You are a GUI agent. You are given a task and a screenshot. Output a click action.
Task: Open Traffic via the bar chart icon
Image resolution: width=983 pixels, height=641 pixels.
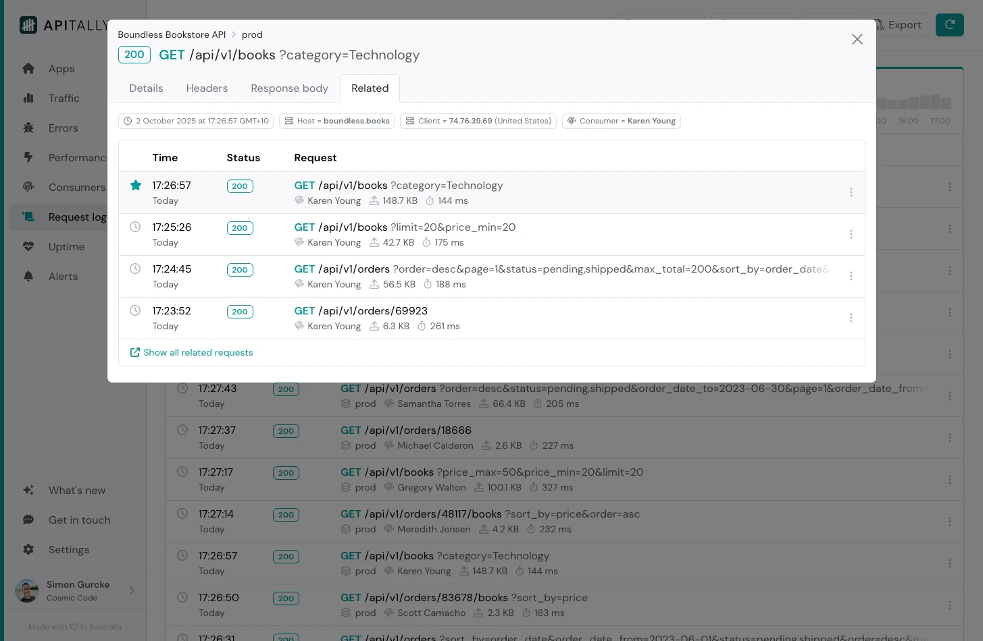pos(28,98)
